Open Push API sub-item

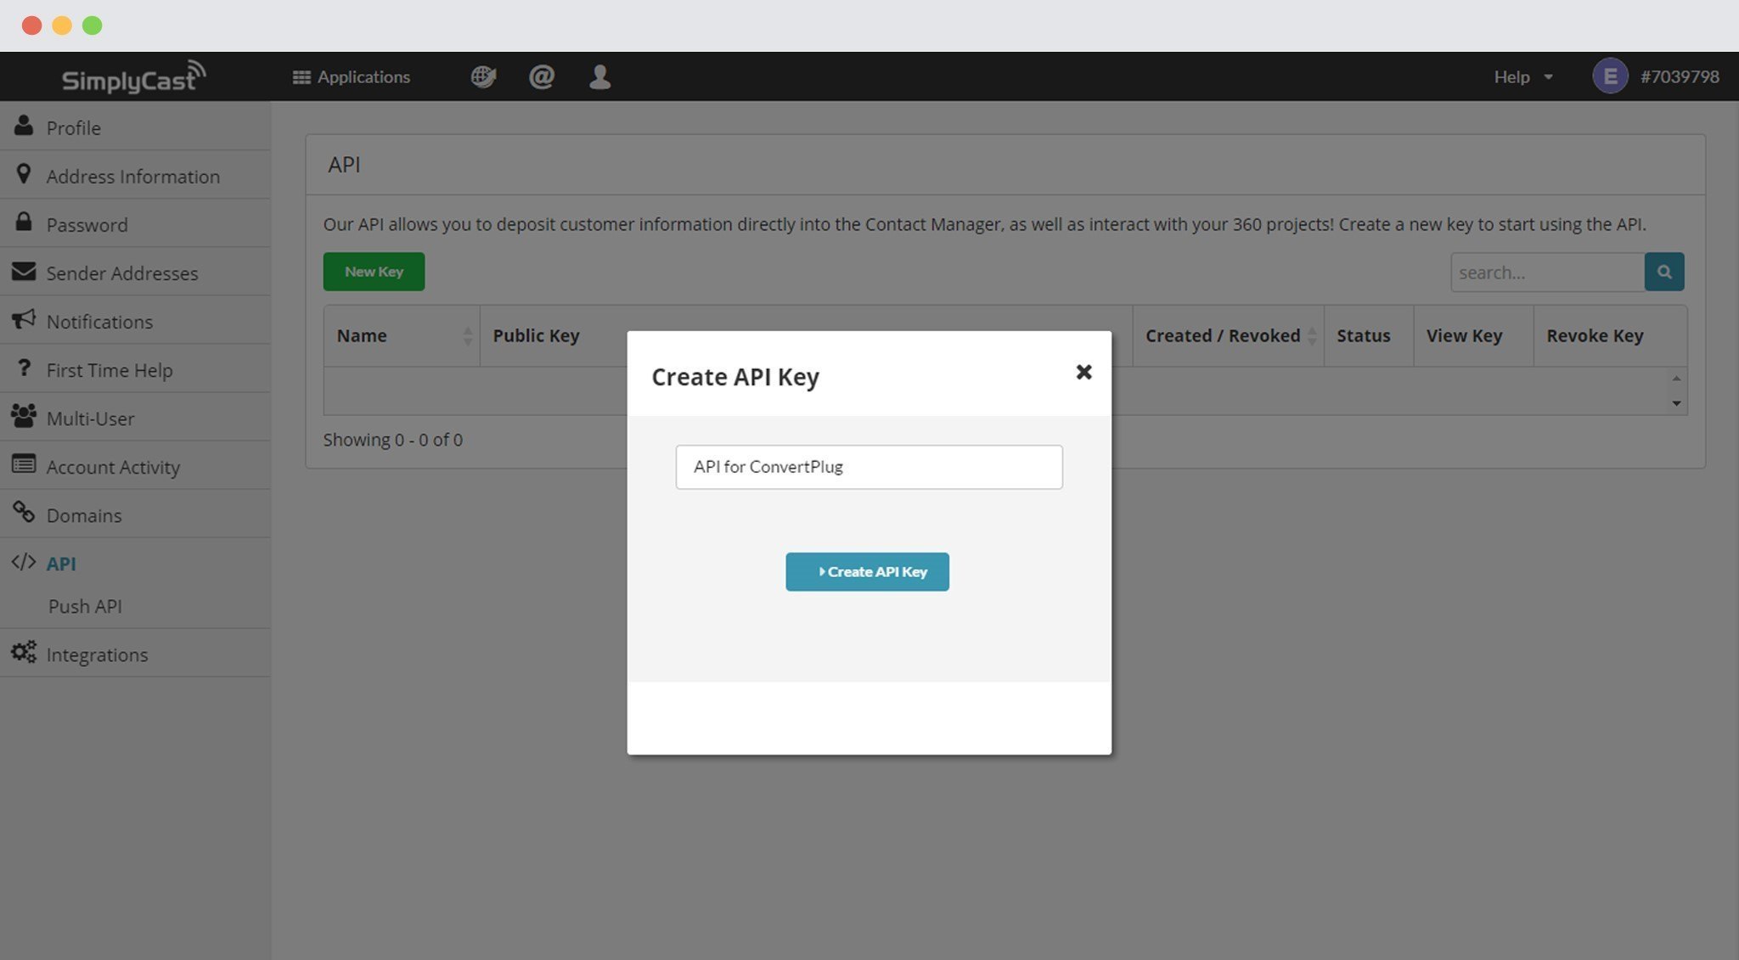85,606
